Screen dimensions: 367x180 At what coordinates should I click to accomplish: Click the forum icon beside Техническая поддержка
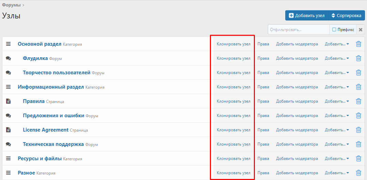[x=9, y=144]
